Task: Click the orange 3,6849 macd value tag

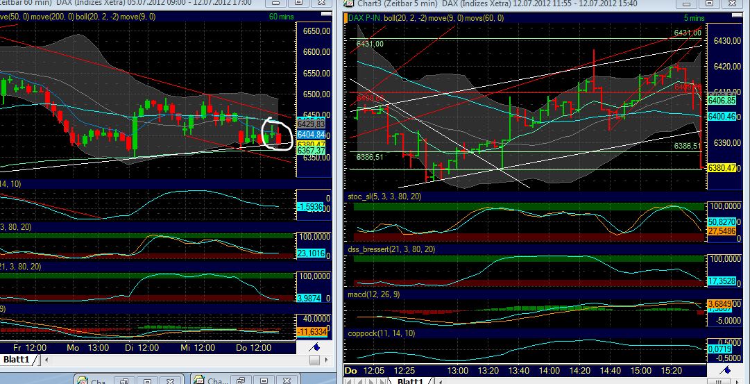Action: pos(722,303)
